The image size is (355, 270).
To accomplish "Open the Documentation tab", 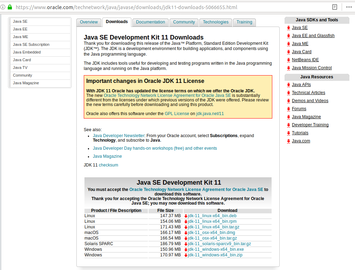I will (150, 22).
